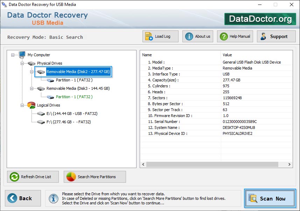Click the About us info icon
This screenshot has width=300, height=211.
coord(189,36)
